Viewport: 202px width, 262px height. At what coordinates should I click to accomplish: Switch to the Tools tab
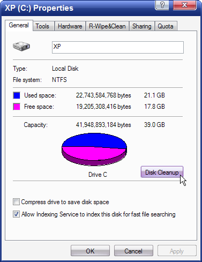point(42,26)
